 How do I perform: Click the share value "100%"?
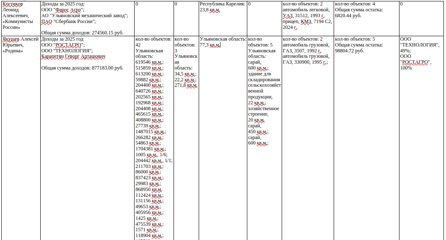[406, 68]
